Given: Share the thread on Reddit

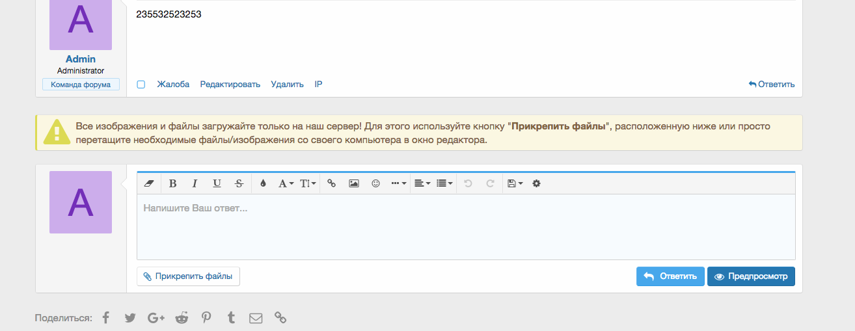Looking at the screenshot, I should pyautogui.click(x=182, y=318).
